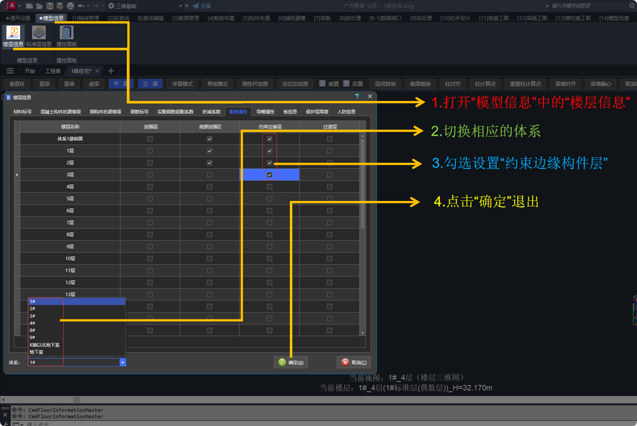Select K轴以北地下室 from the system list

coord(45,345)
